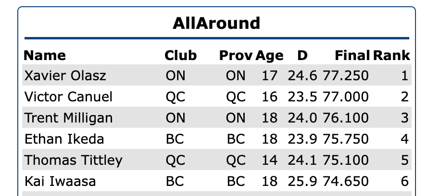Click on Ethan Ikeda's name

(x=57, y=139)
